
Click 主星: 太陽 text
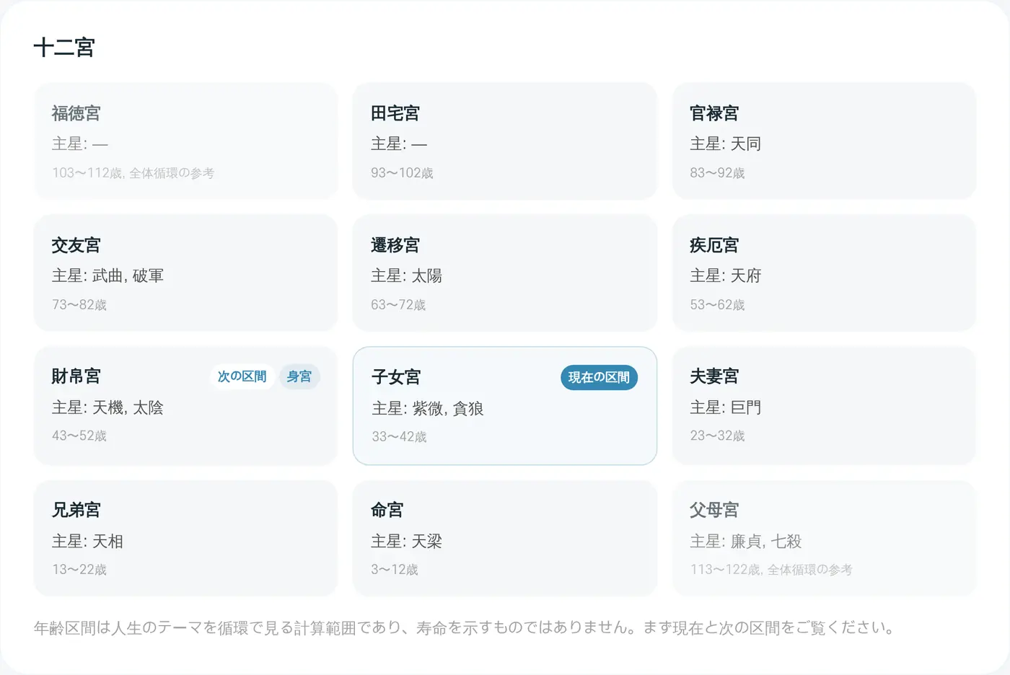[x=406, y=275]
